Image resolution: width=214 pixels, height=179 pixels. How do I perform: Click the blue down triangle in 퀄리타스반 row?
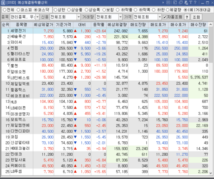[75, 54]
